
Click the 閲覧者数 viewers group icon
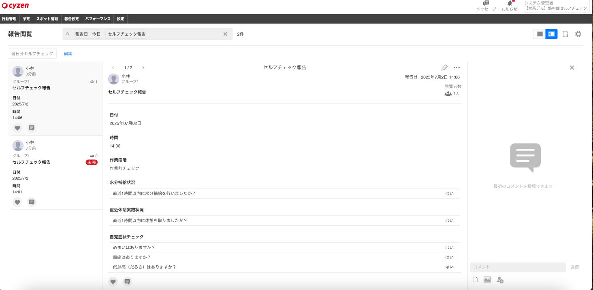[448, 93]
